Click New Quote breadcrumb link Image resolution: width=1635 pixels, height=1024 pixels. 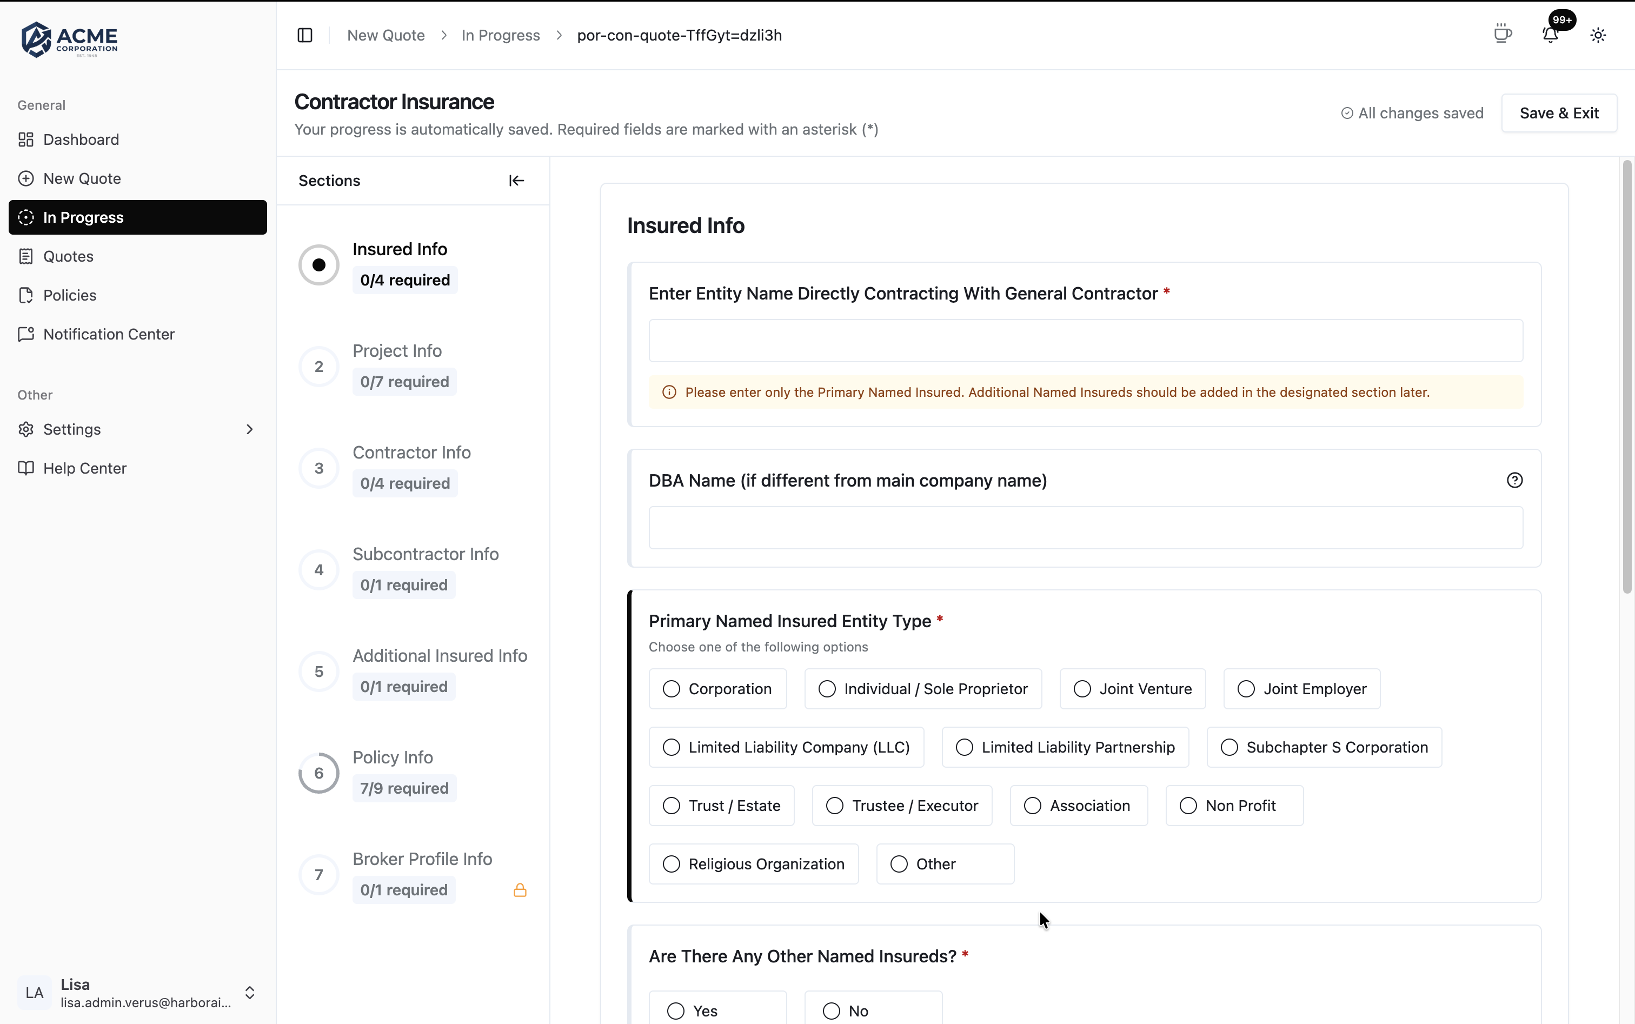click(x=386, y=35)
